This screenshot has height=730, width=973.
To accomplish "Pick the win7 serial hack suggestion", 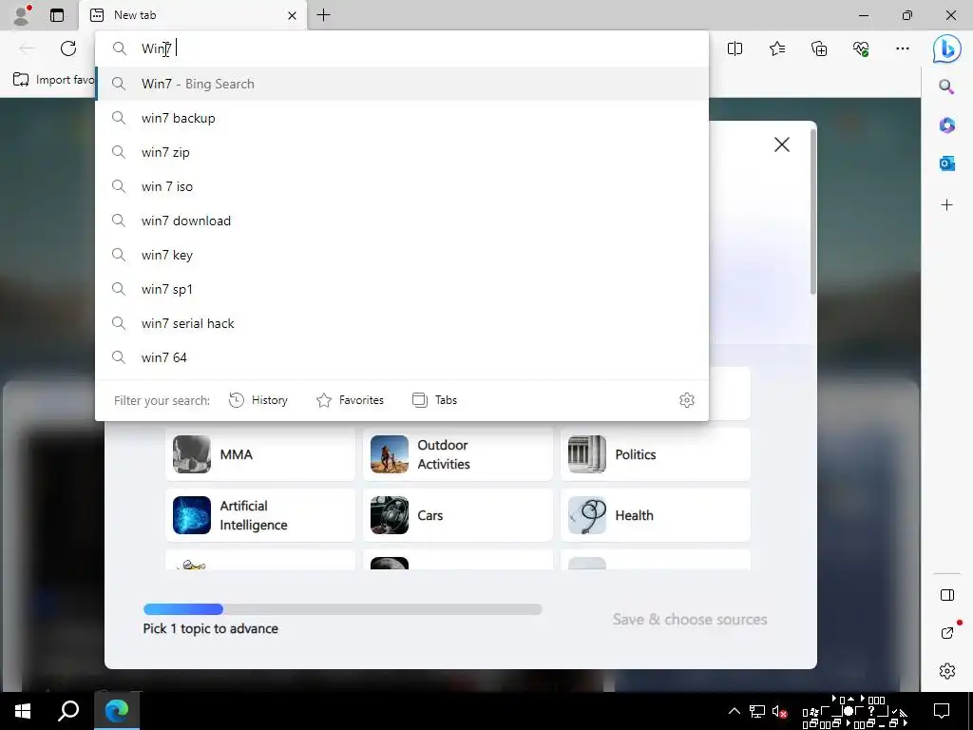I will click(402, 323).
